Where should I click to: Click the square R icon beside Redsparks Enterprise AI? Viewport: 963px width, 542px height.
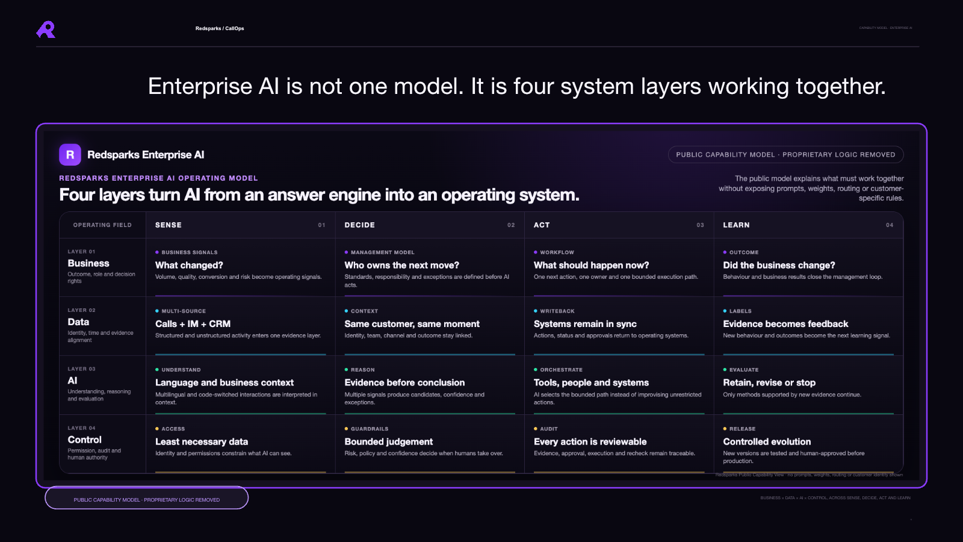(x=70, y=155)
